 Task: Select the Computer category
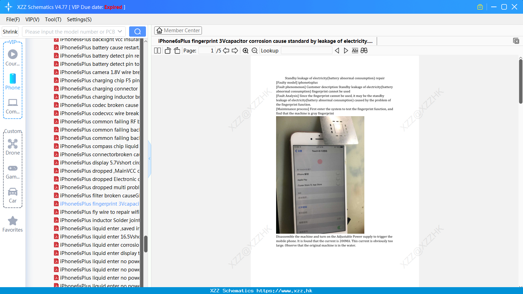(13, 106)
